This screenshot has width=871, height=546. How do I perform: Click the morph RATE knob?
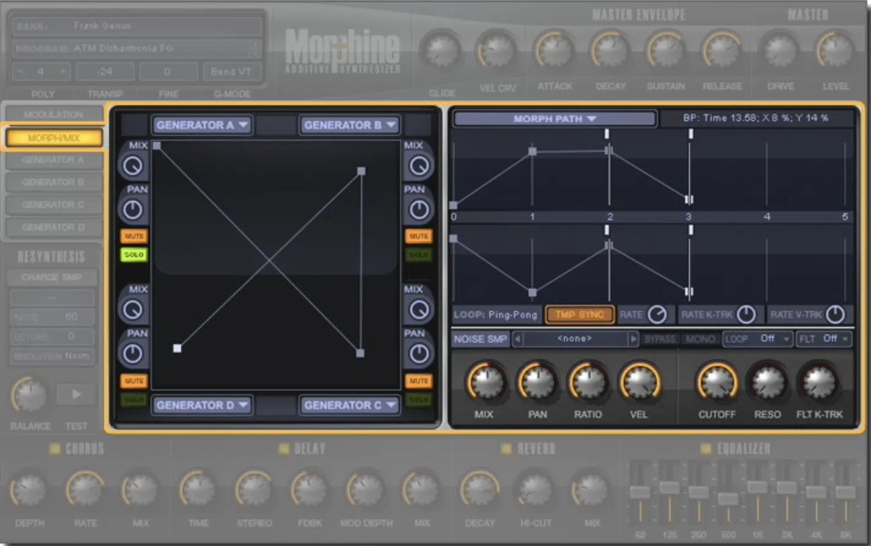(x=658, y=315)
